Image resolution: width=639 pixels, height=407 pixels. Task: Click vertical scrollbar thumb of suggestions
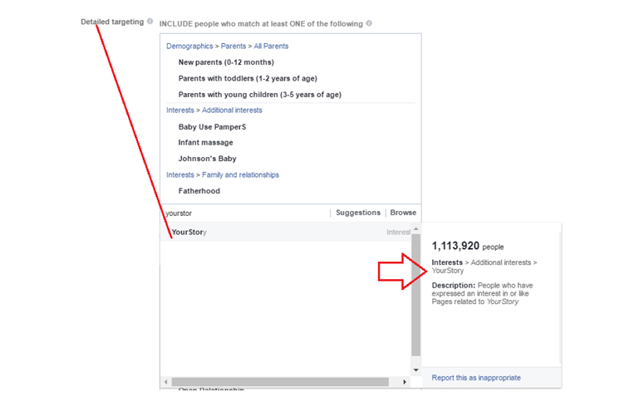415,296
